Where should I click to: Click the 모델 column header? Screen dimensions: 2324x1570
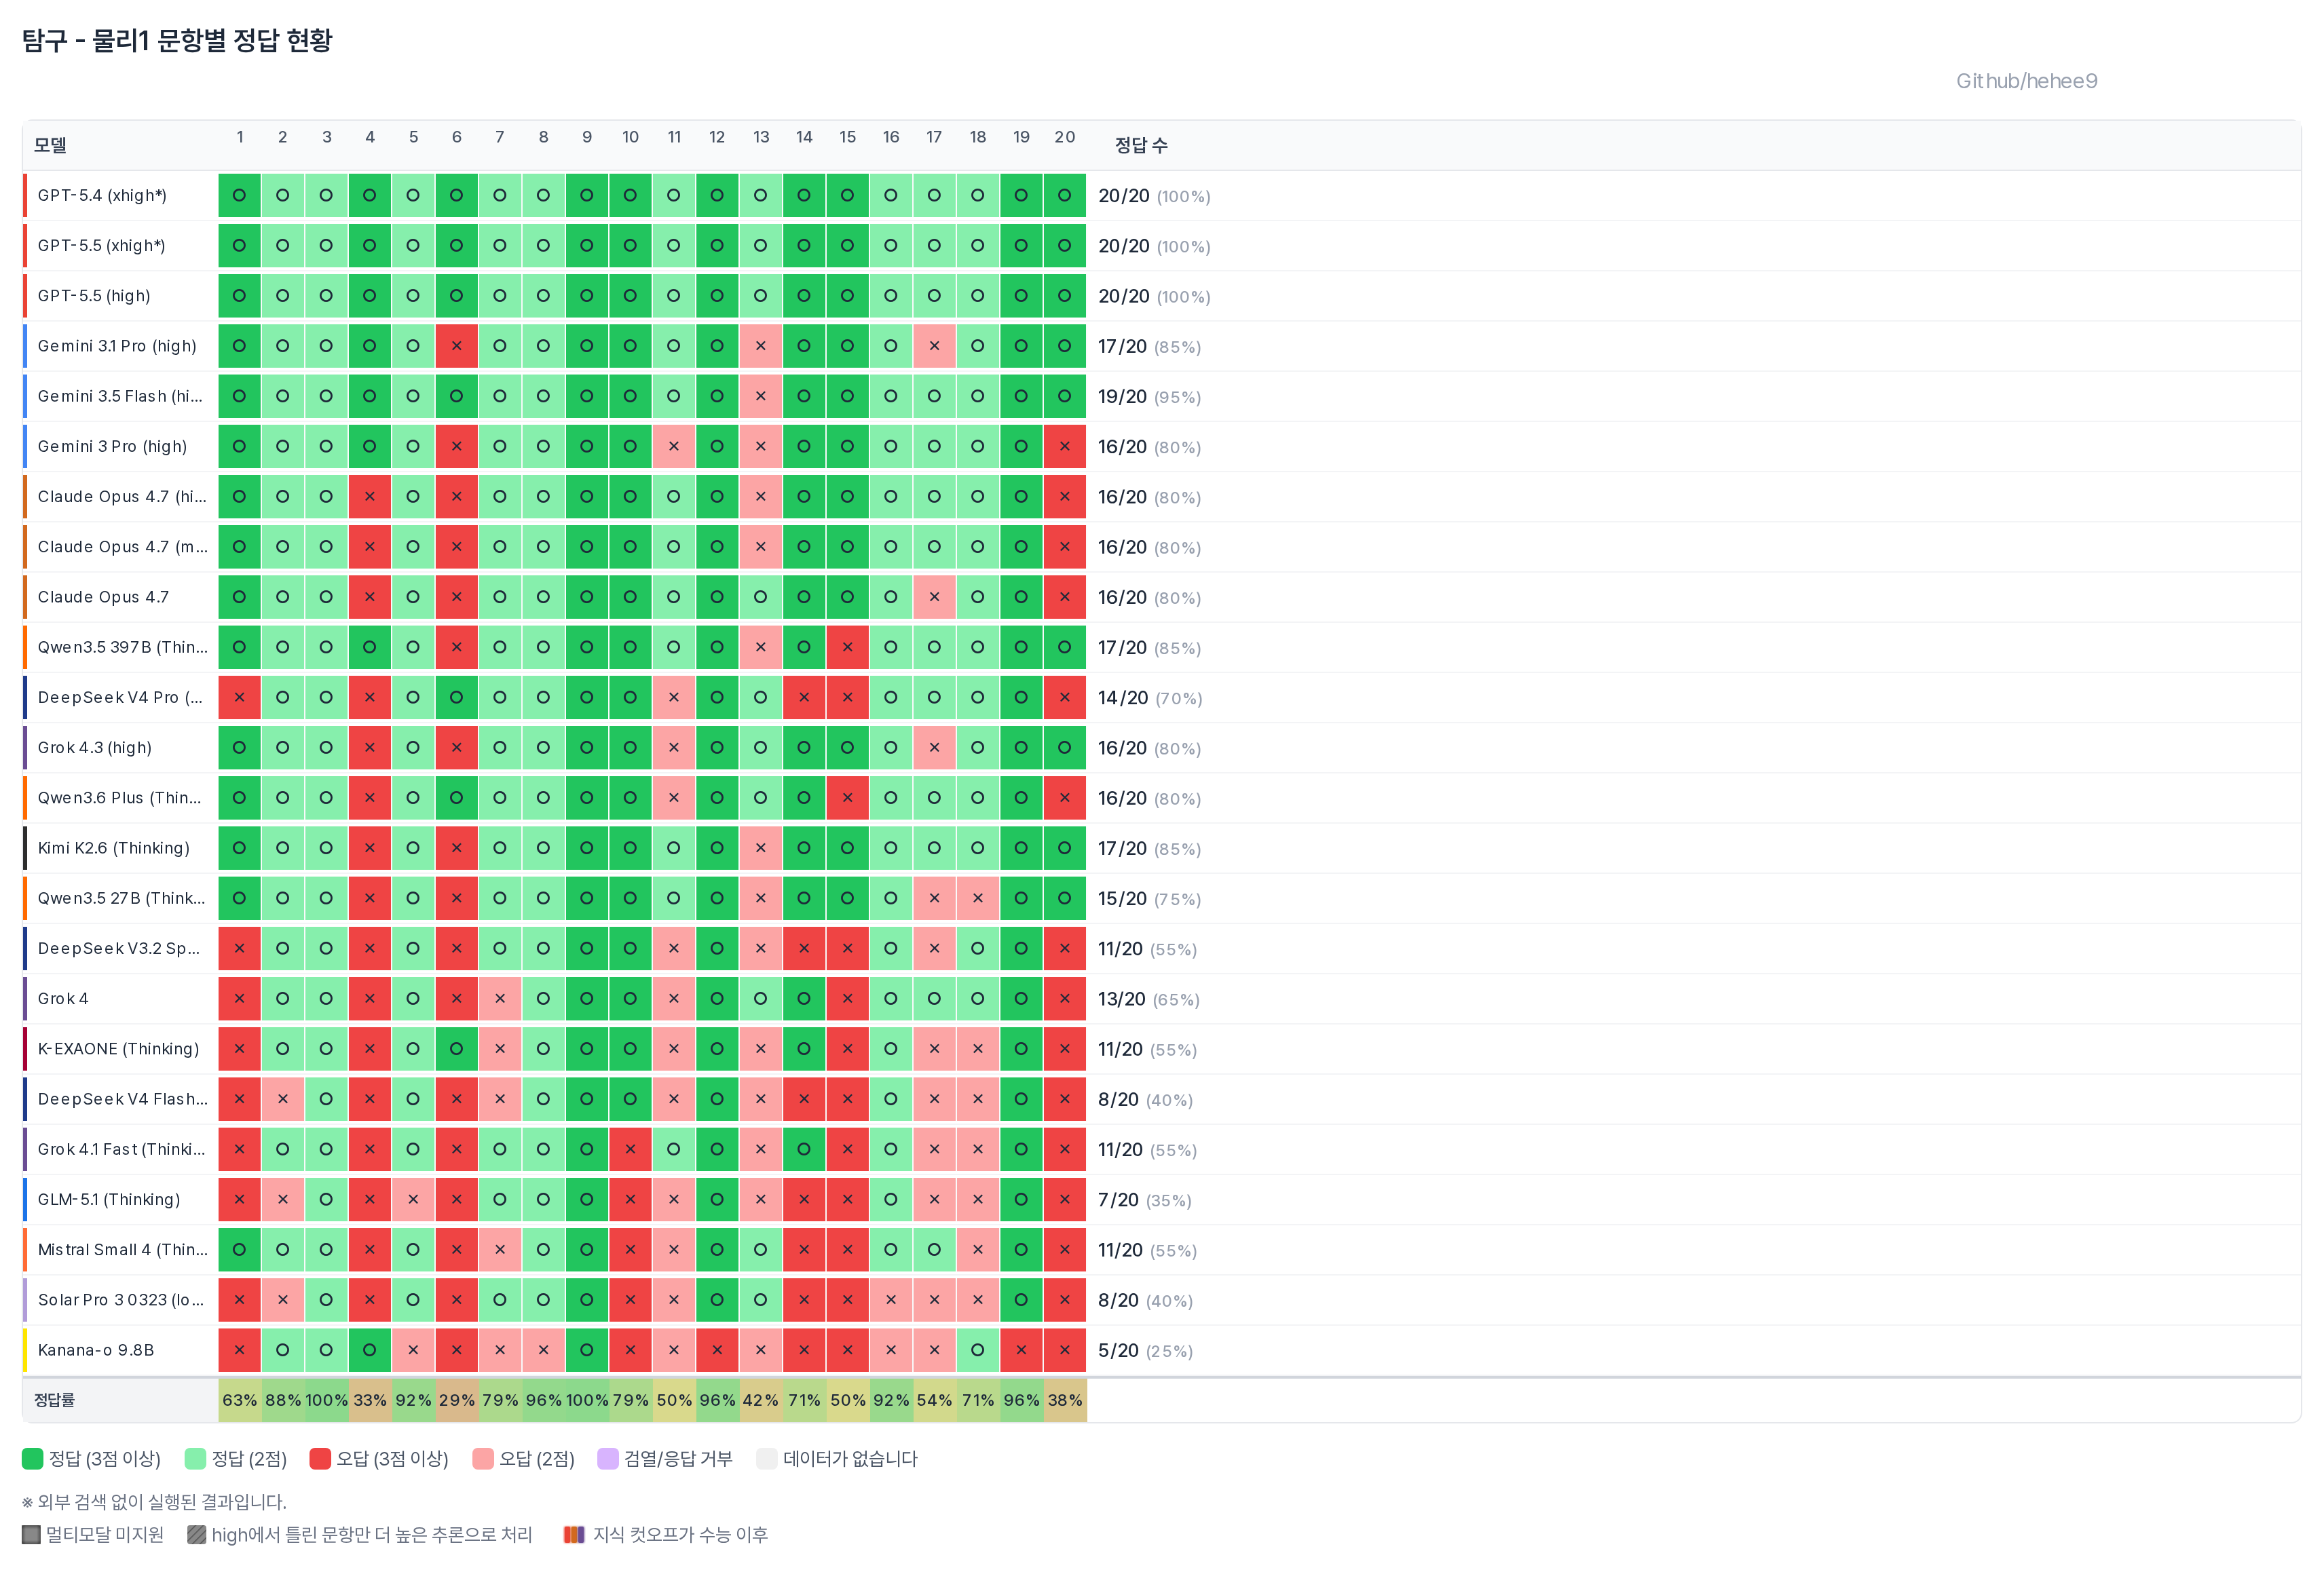50,145
